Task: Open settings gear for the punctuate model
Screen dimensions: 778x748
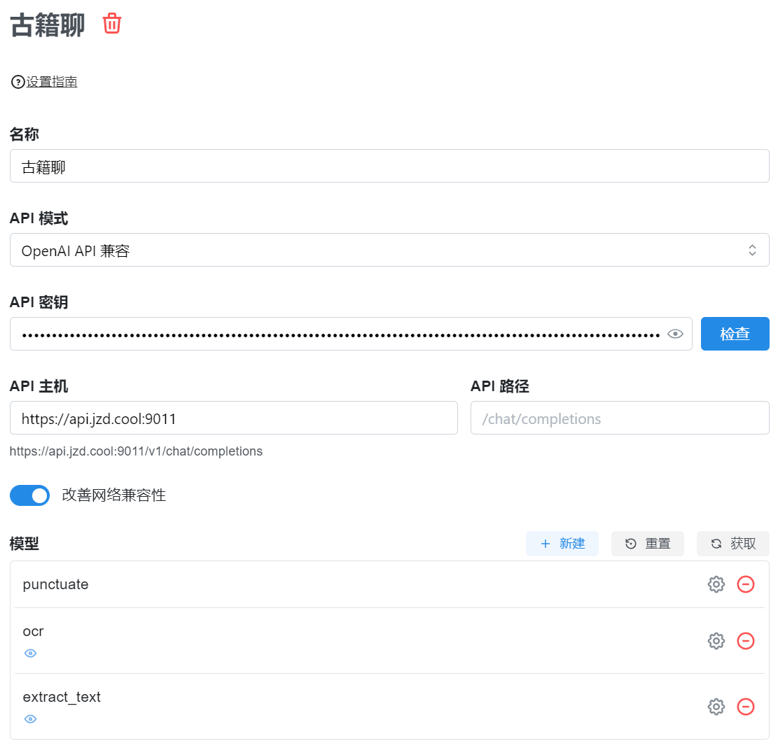Action: [716, 584]
